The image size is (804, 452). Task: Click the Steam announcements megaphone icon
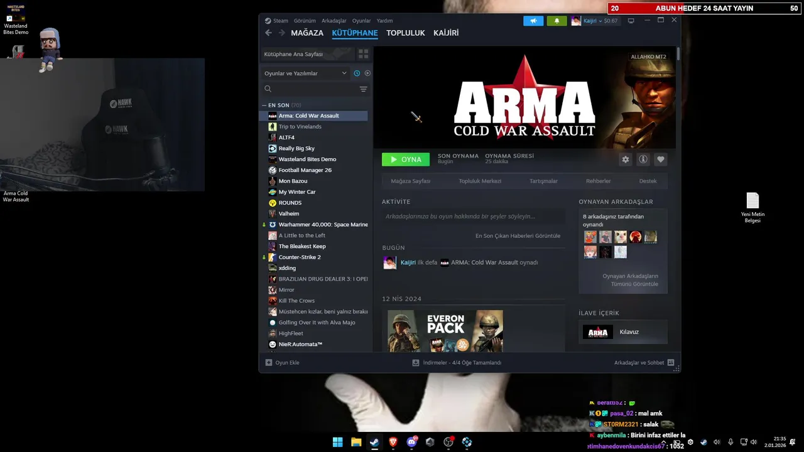click(x=533, y=21)
